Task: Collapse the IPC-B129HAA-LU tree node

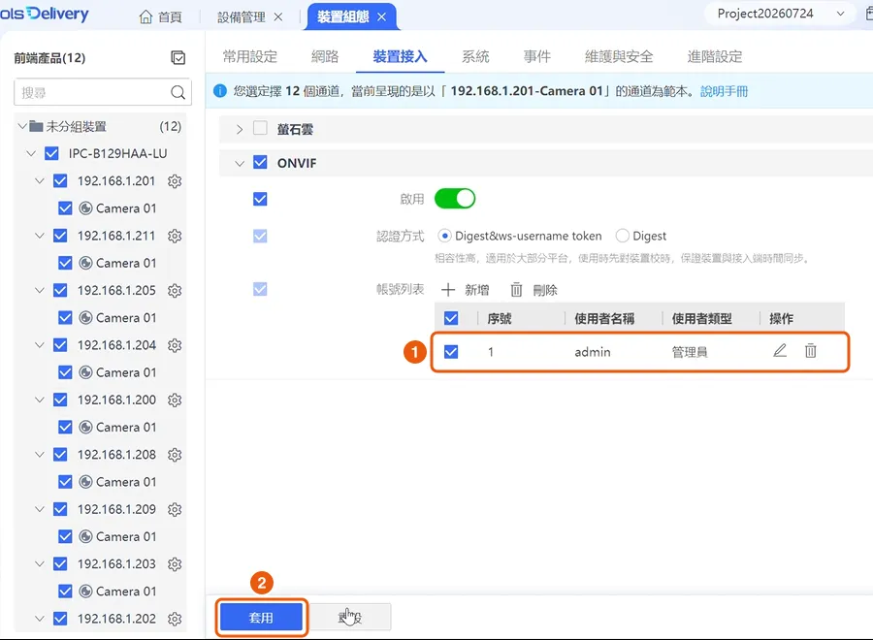Action: (x=31, y=153)
